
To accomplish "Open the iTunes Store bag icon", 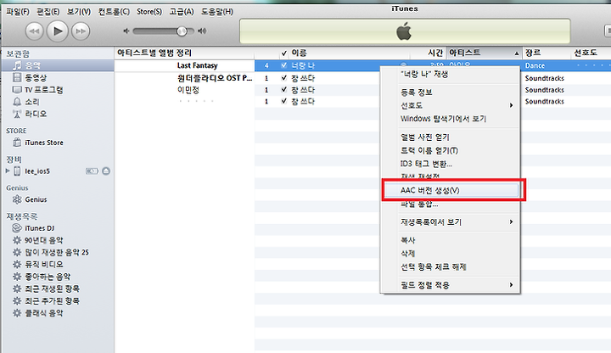I will 17,143.
